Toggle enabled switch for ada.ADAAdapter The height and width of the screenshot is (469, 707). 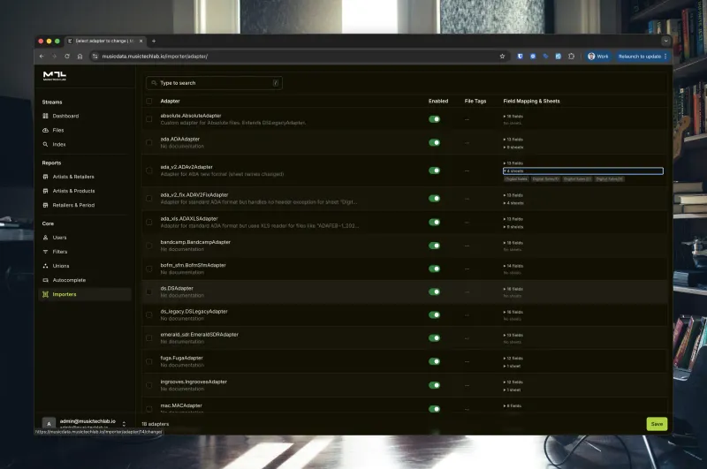pyautogui.click(x=434, y=142)
